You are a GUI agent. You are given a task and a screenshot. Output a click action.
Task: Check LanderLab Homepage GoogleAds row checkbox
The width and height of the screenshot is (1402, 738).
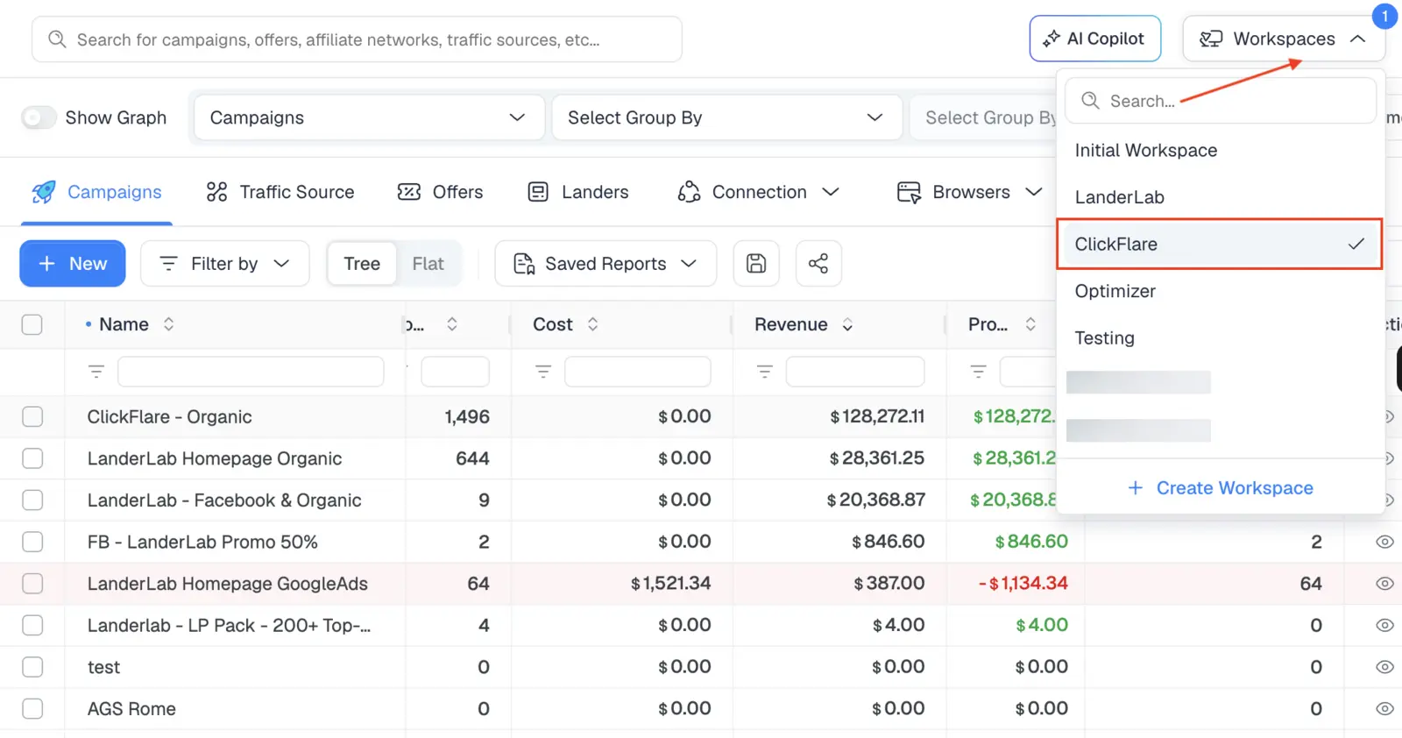(32, 584)
